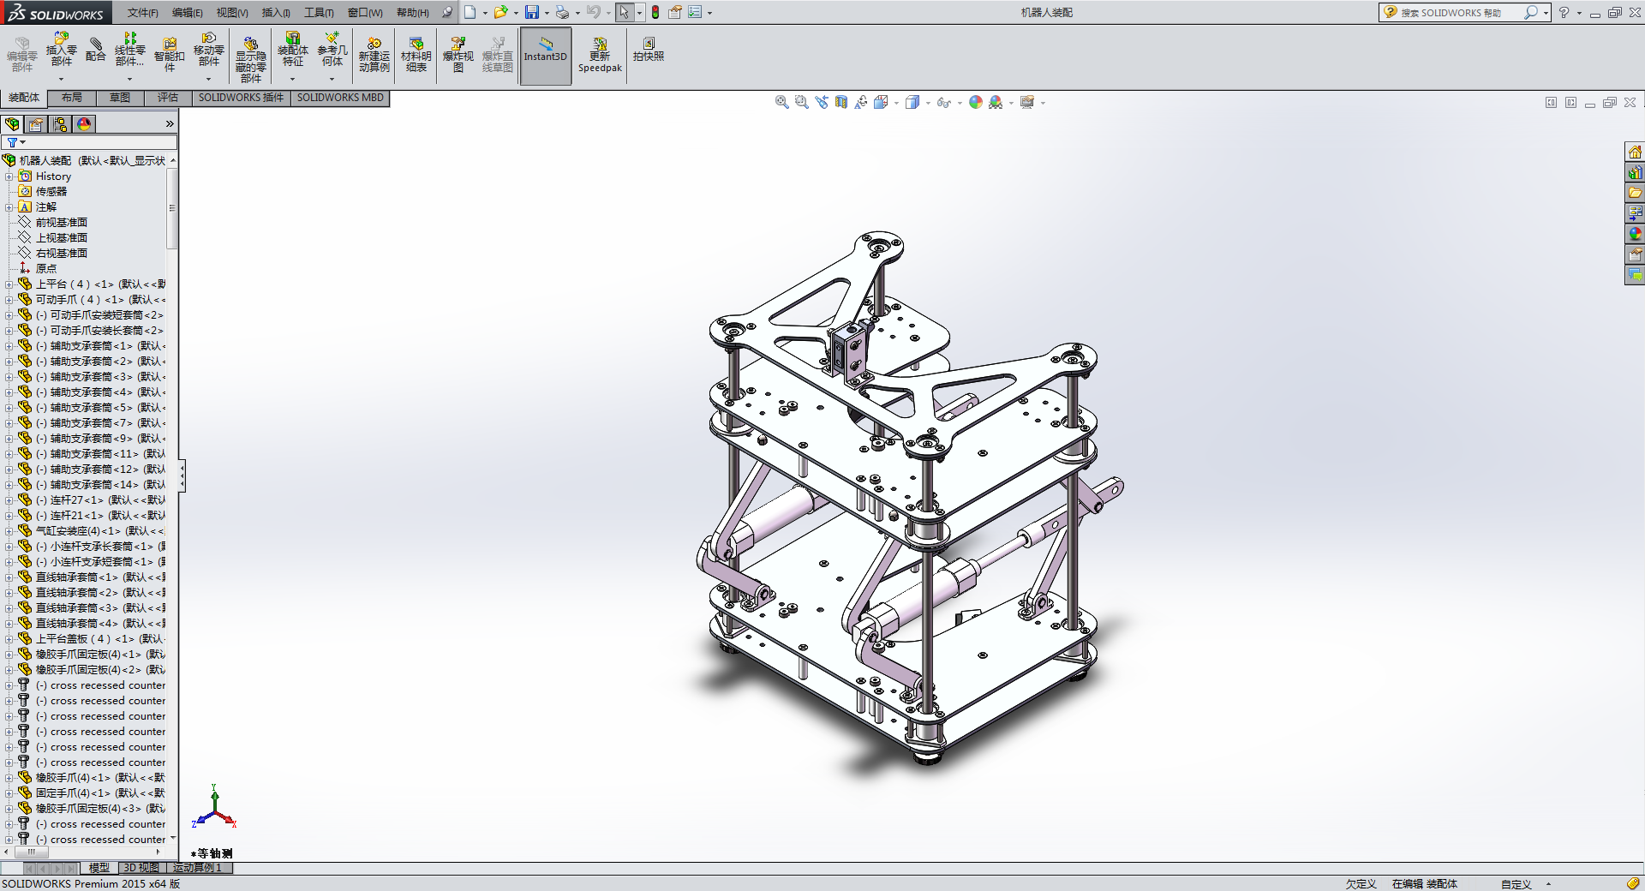
Task: Open the 智能扣件 (Smart Fasteners) tool
Action: (x=169, y=55)
